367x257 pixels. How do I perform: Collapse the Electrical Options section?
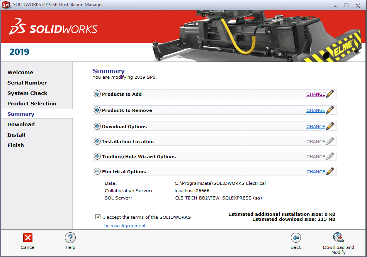pos(97,171)
